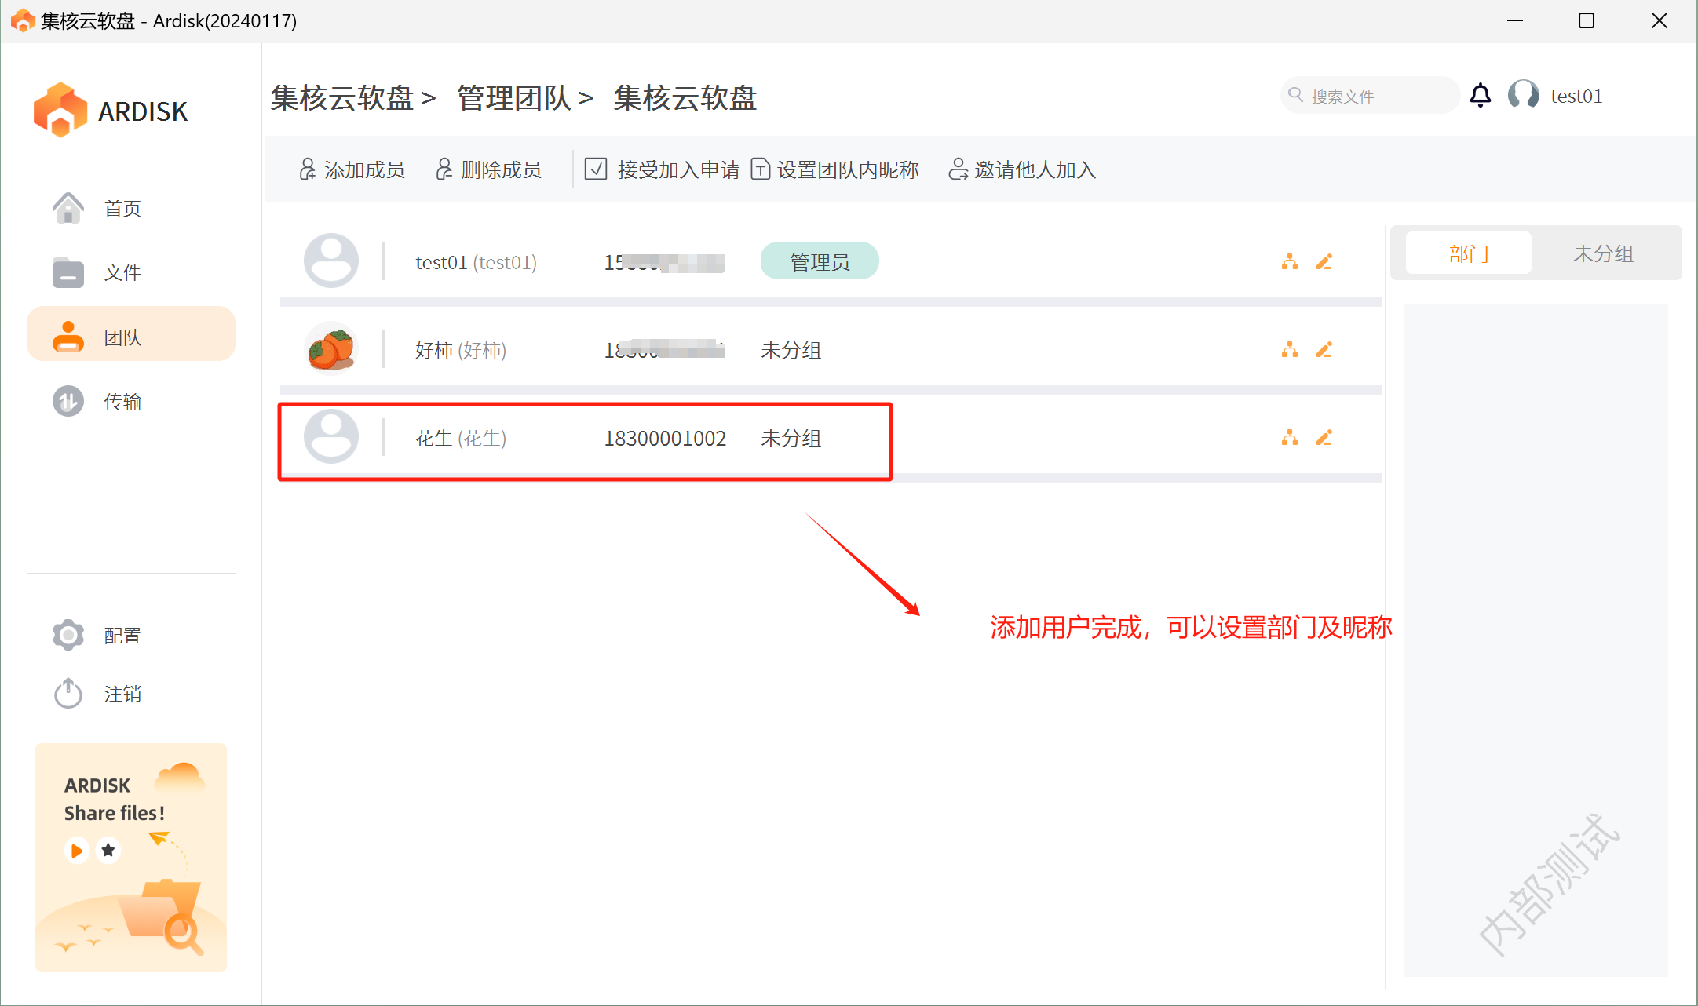Image resolution: width=1698 pixels, height=1006 pixels.
Task: Click the edit pencil icon for 好柿 row
Action: click(x=1324, y=350)
